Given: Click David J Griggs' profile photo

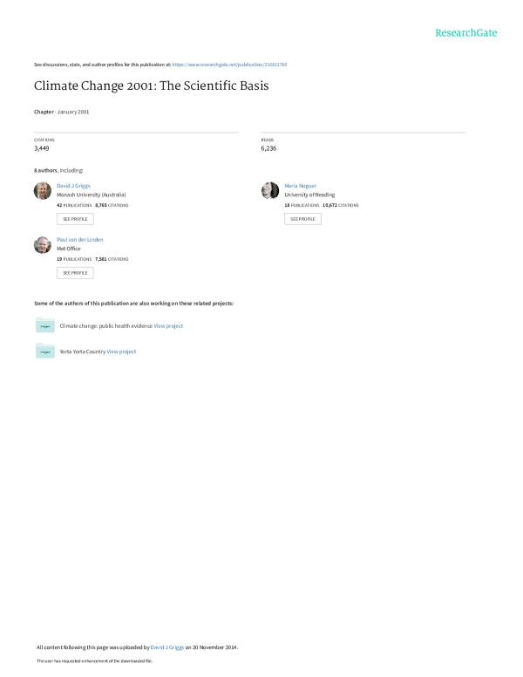Looking at the screenshot, I should 43,191.
